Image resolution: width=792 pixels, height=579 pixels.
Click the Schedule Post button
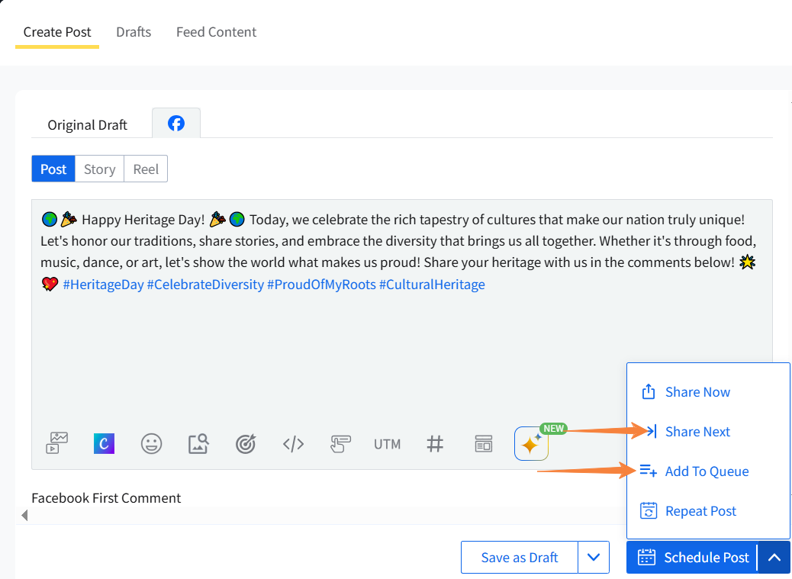[693, 558]
